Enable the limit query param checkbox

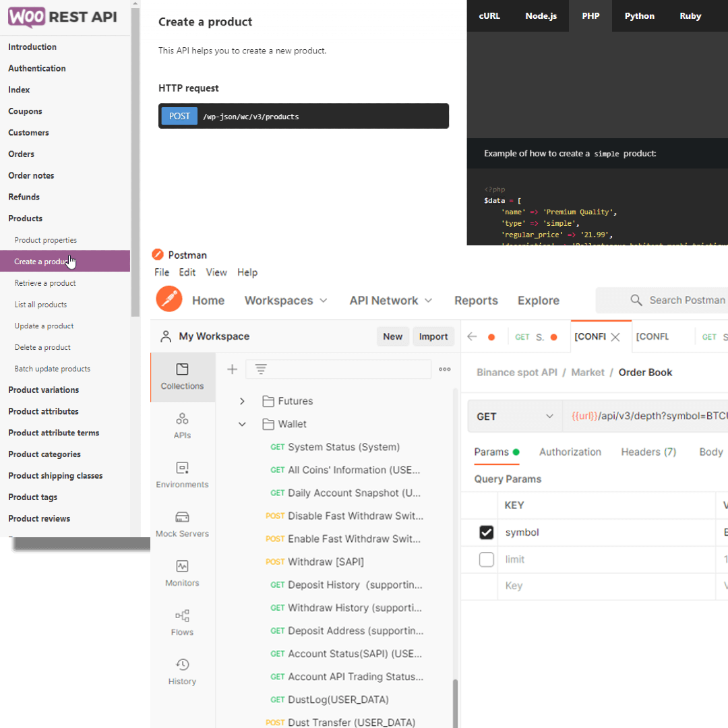486,559
